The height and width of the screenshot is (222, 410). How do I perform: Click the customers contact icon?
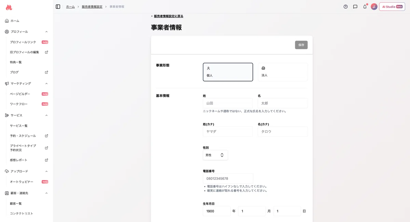pyautogui.click(x=7, y=193)
